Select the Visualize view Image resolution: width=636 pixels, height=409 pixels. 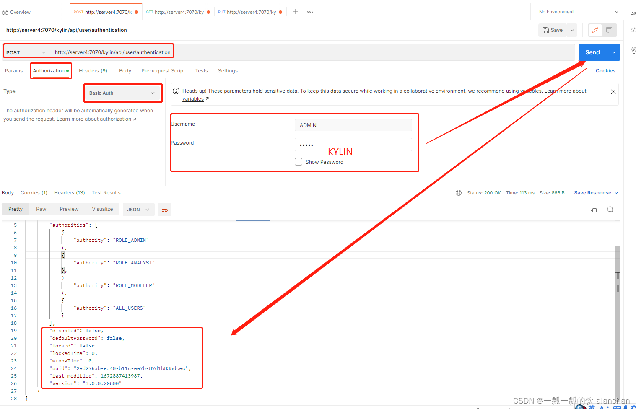coord(102,209)
